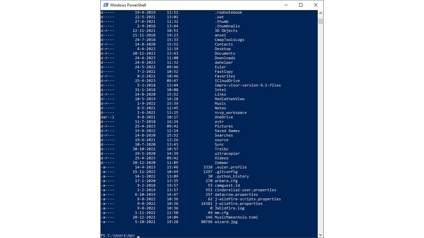This screenshot has height=238, width=424.
Task: Click the '.python_history' file name
Action: (232, 176)
